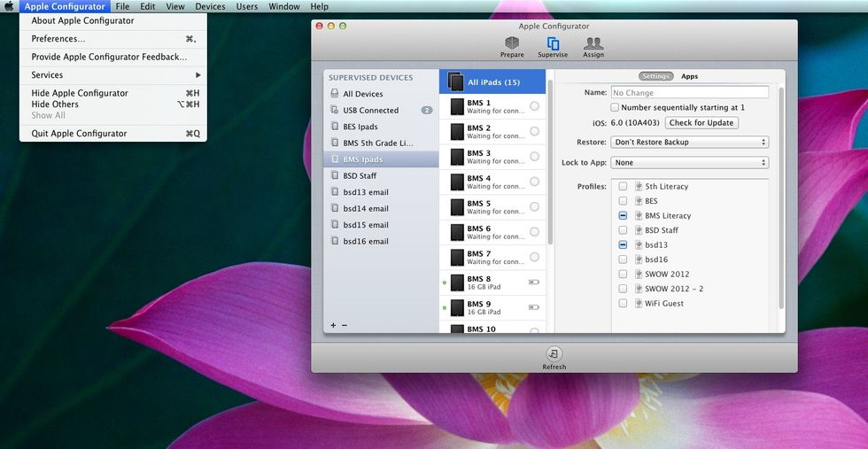The height and width of the screenshot is (449, 868).
Task: Click the iPad icon for BMS 1
Action: click(x=457, y=106)
